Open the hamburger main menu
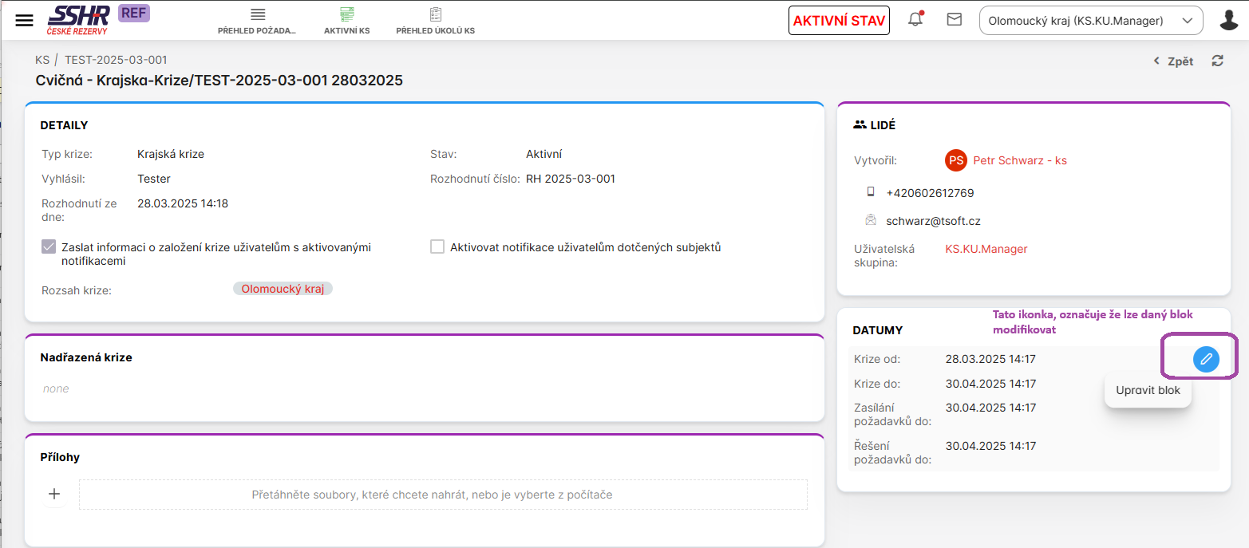 [x=25, y=21]
